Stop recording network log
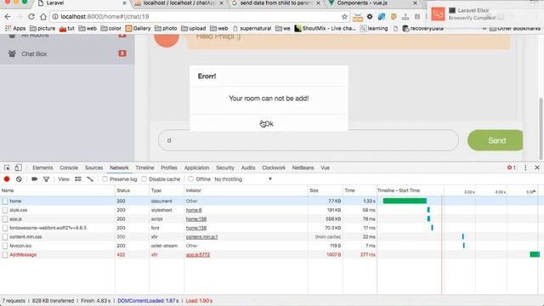Screen dimensions: 544x306 pos(7,179)
